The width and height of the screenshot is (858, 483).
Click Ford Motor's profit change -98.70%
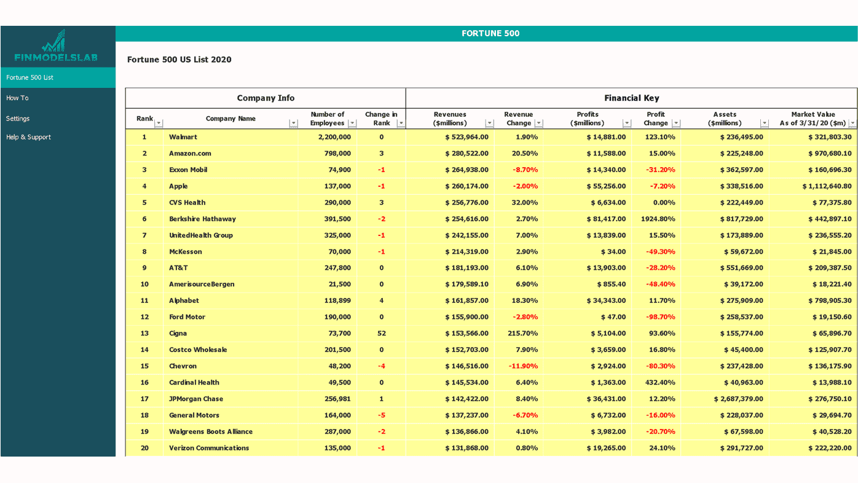click(x=660, y=317)
